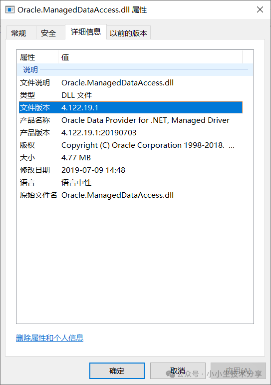The width and height of the screenshot is (271, 385).
Task: Confirm with the 确定 button
Action: (x=117, y=371)
